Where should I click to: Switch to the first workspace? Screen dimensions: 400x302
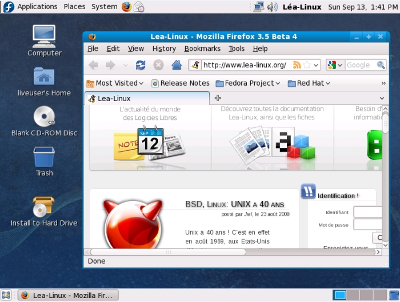coord(340,295)
